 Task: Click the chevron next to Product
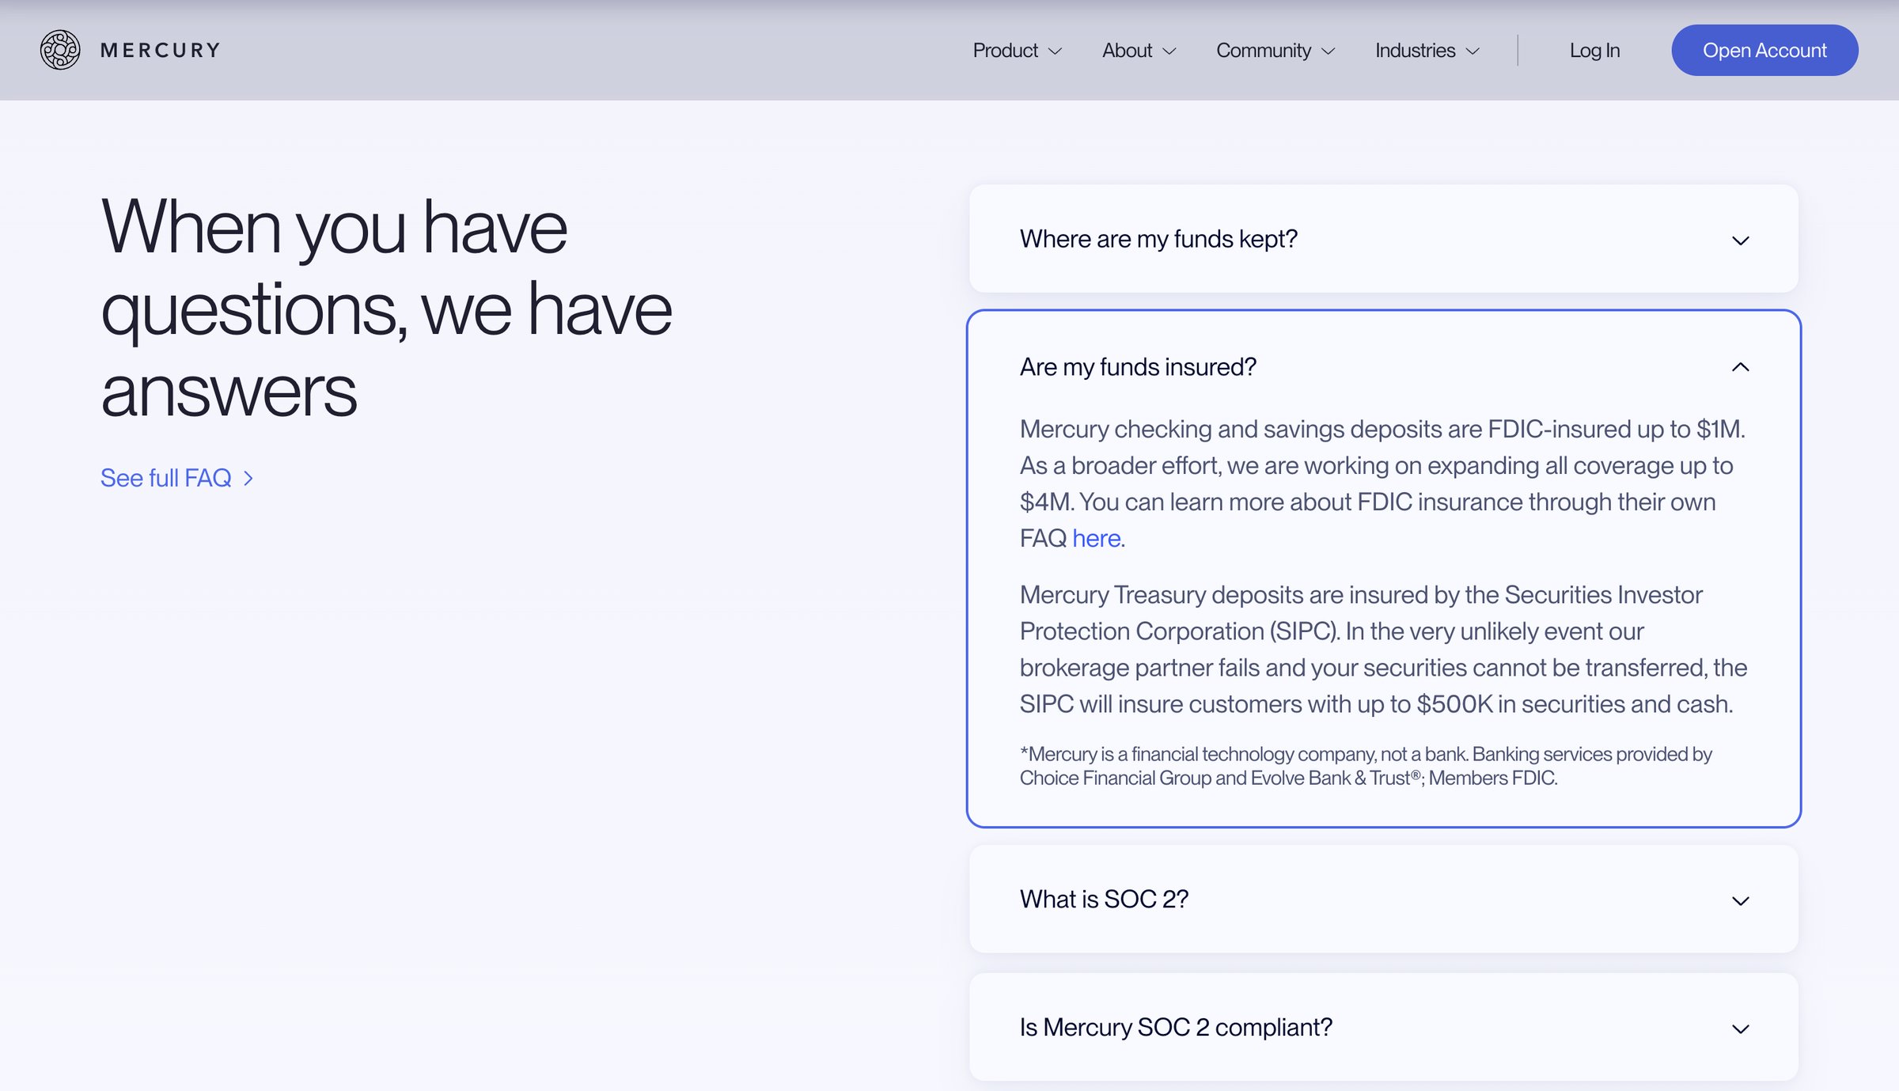[1055, 51]
